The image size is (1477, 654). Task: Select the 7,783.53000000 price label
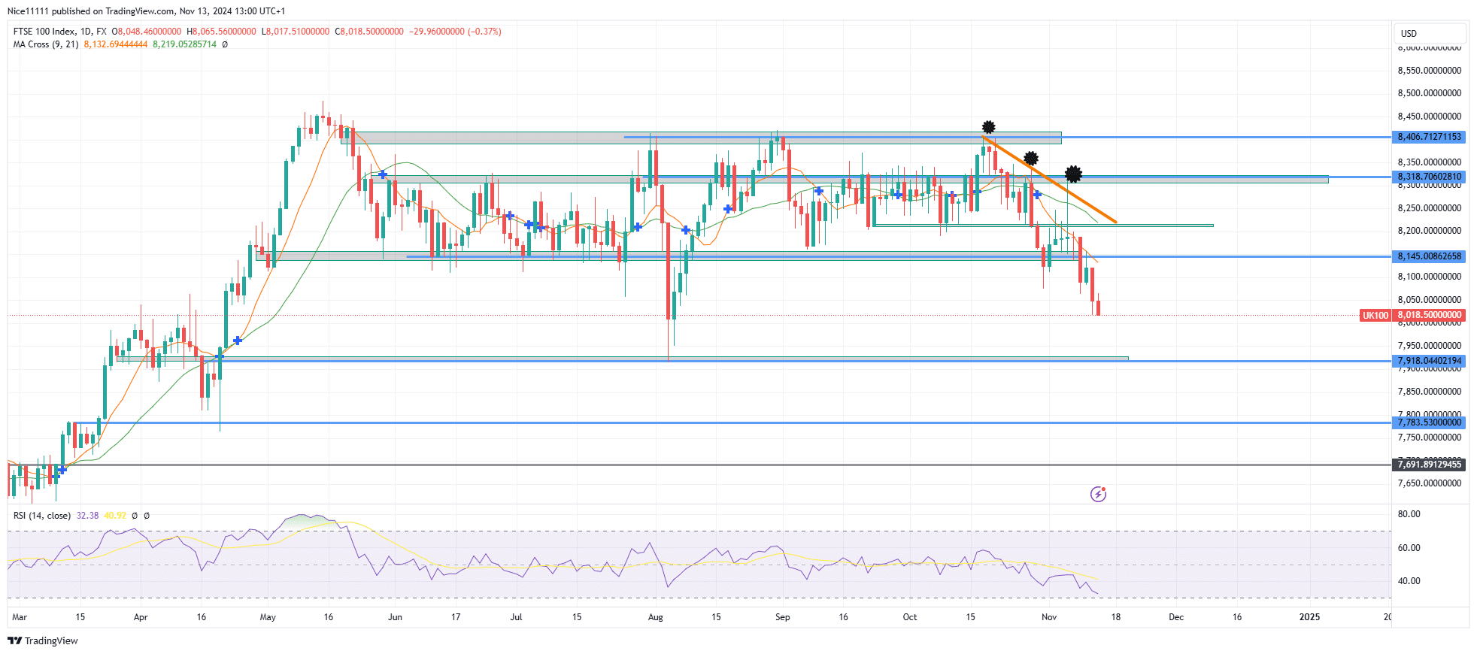click(1429, 422)
